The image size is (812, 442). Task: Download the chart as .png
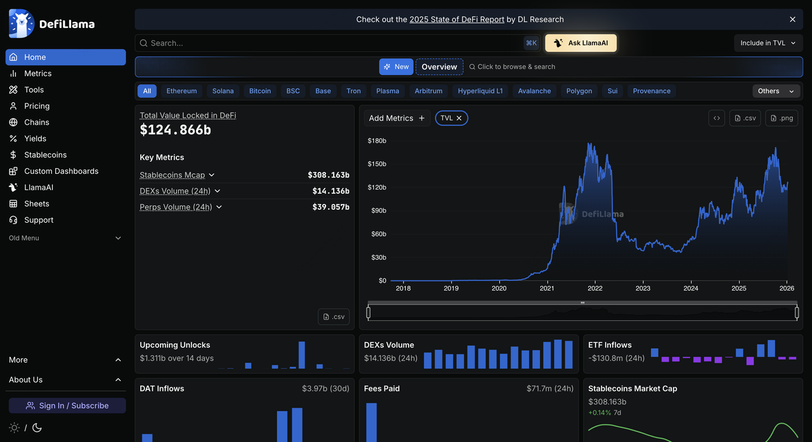point(782,118)
